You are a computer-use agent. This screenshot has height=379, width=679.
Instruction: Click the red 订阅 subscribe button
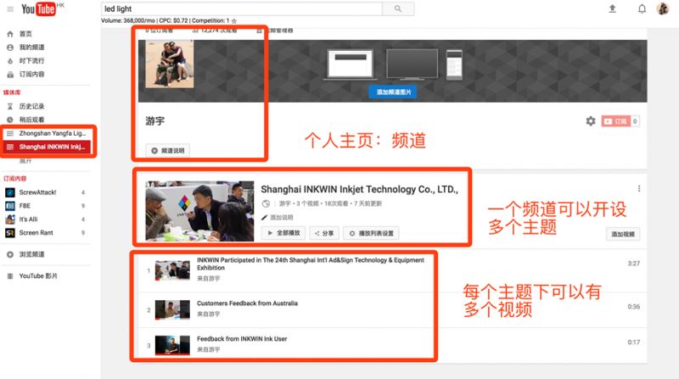click(616, 121)
